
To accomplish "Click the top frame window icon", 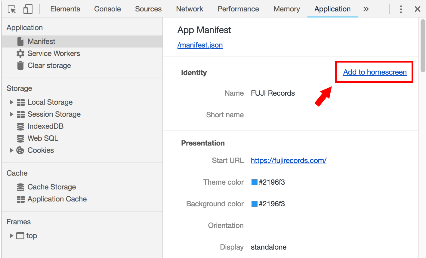I will [x=20, y=236].
